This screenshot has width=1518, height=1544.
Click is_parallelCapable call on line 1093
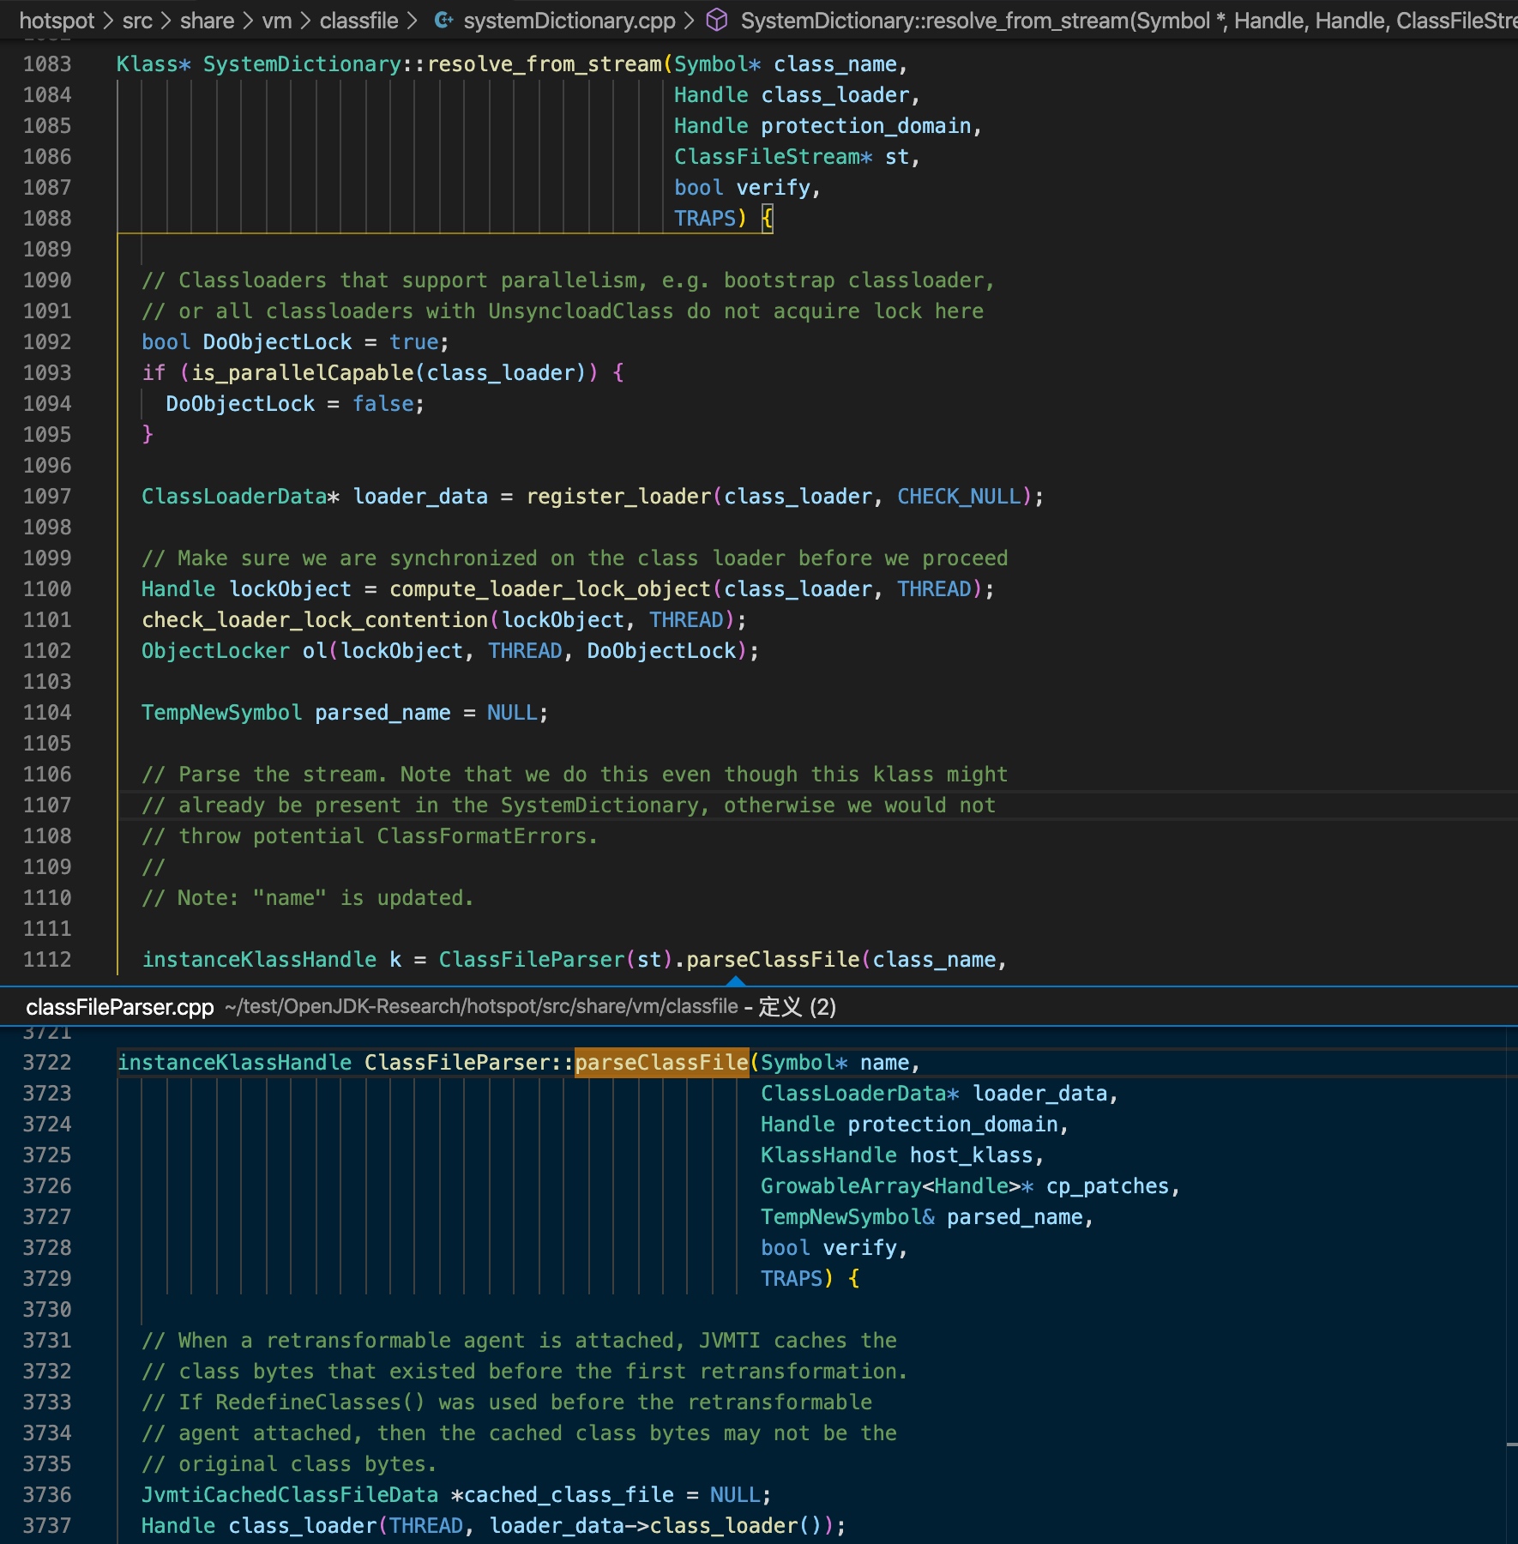(x=303, y=373)
